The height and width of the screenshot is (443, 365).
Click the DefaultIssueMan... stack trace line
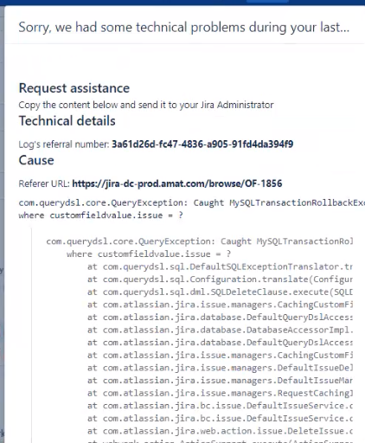tap(220, 381)
